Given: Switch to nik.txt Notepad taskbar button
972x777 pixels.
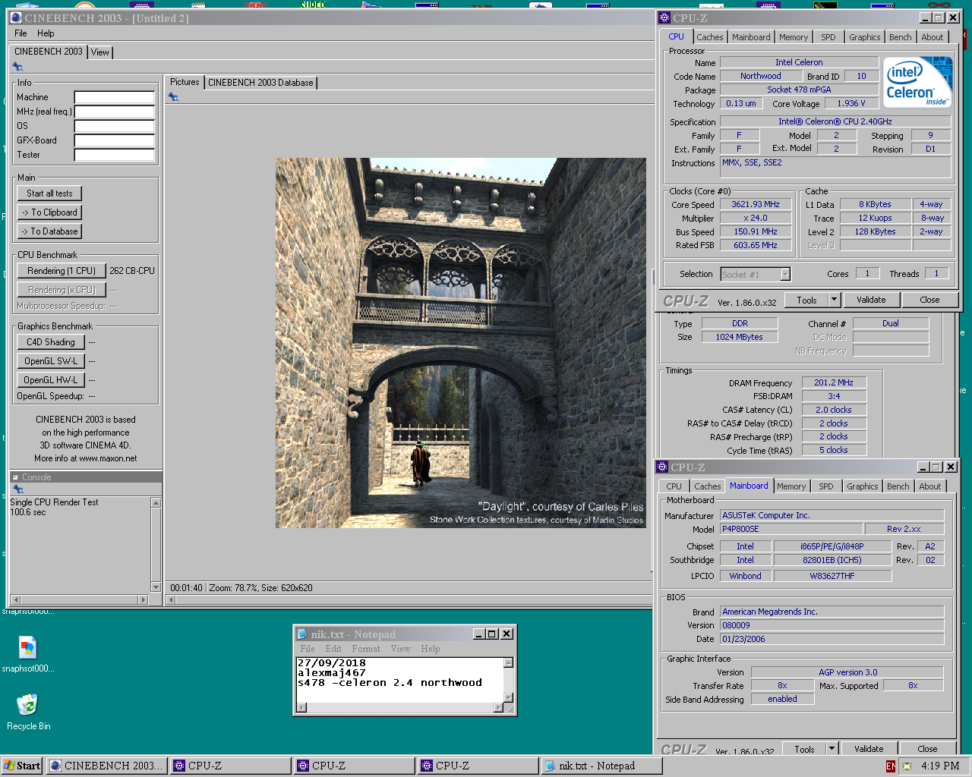Looking at the screenshot, I should click(x=601, y=766).
